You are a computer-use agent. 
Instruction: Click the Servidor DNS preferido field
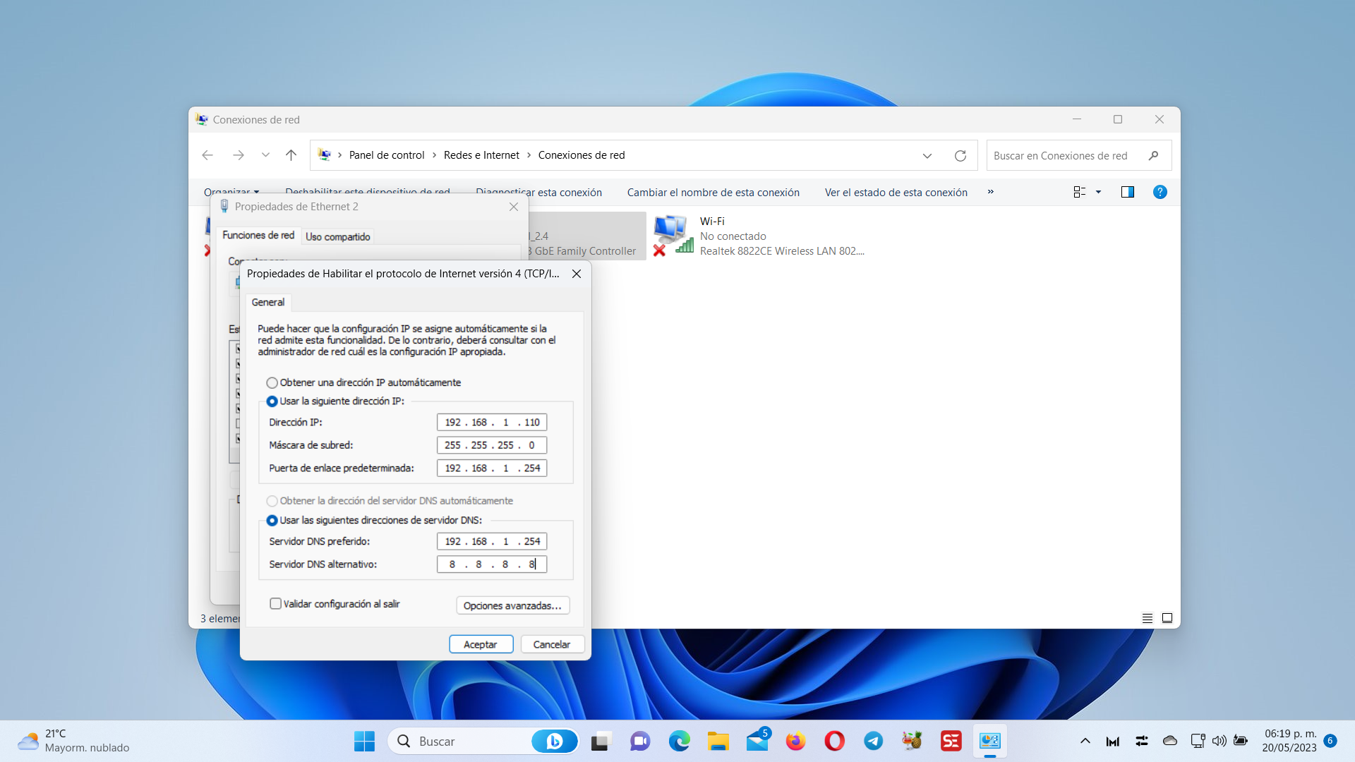click(492, 542)
